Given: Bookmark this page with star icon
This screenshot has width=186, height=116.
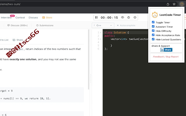Looking at the screenshot, I should click(x=174, y=4).
